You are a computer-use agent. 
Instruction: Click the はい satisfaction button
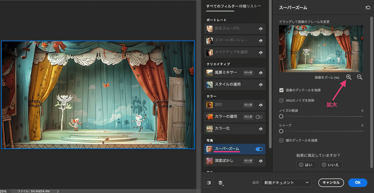(x=306, y=165)
